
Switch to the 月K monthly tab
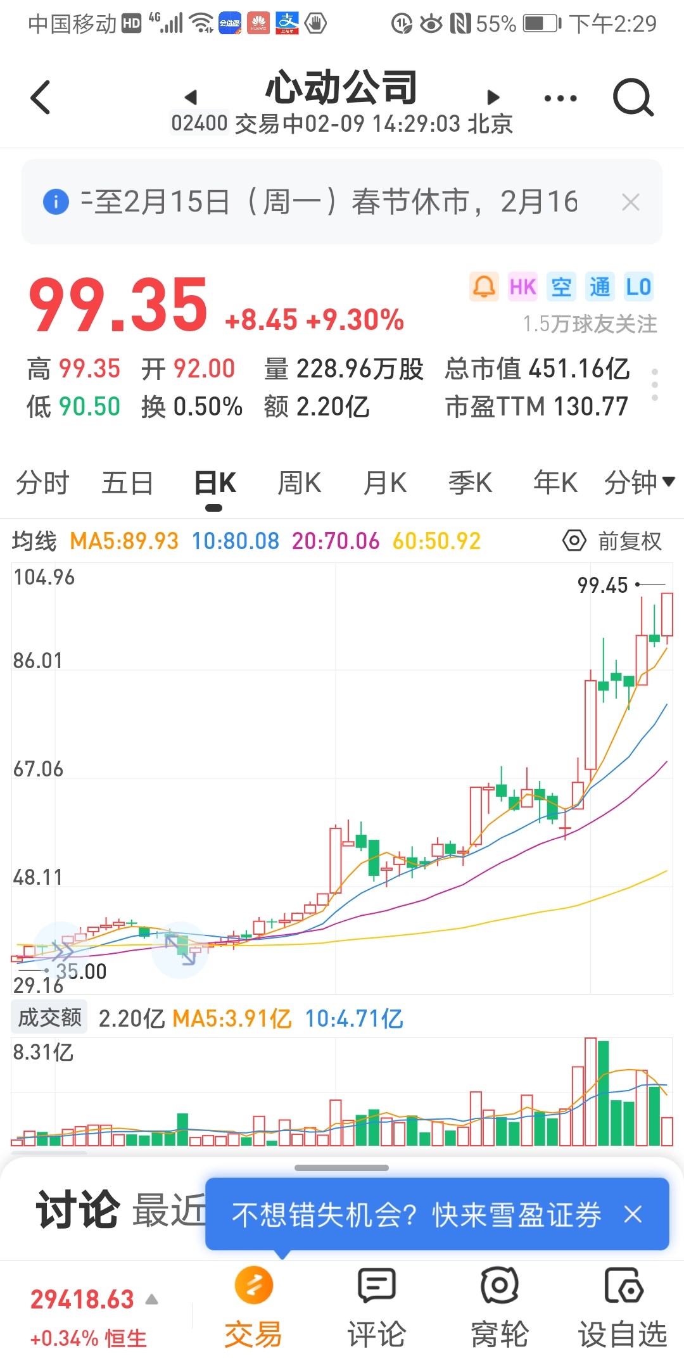pos(385,483)
